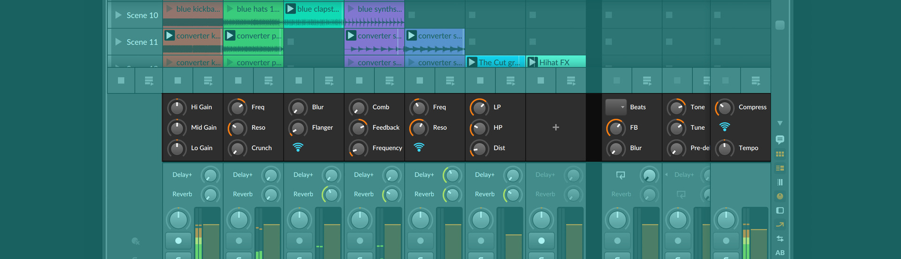Click the small left arrow beside faded Delay+

(666, 175)
